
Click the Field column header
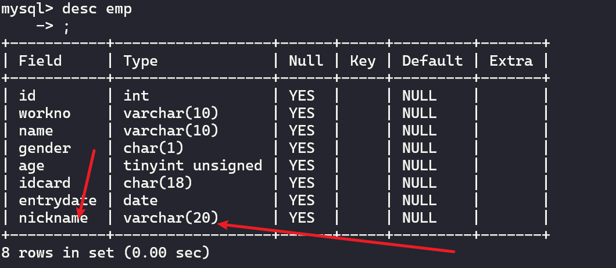pos(40,60)
